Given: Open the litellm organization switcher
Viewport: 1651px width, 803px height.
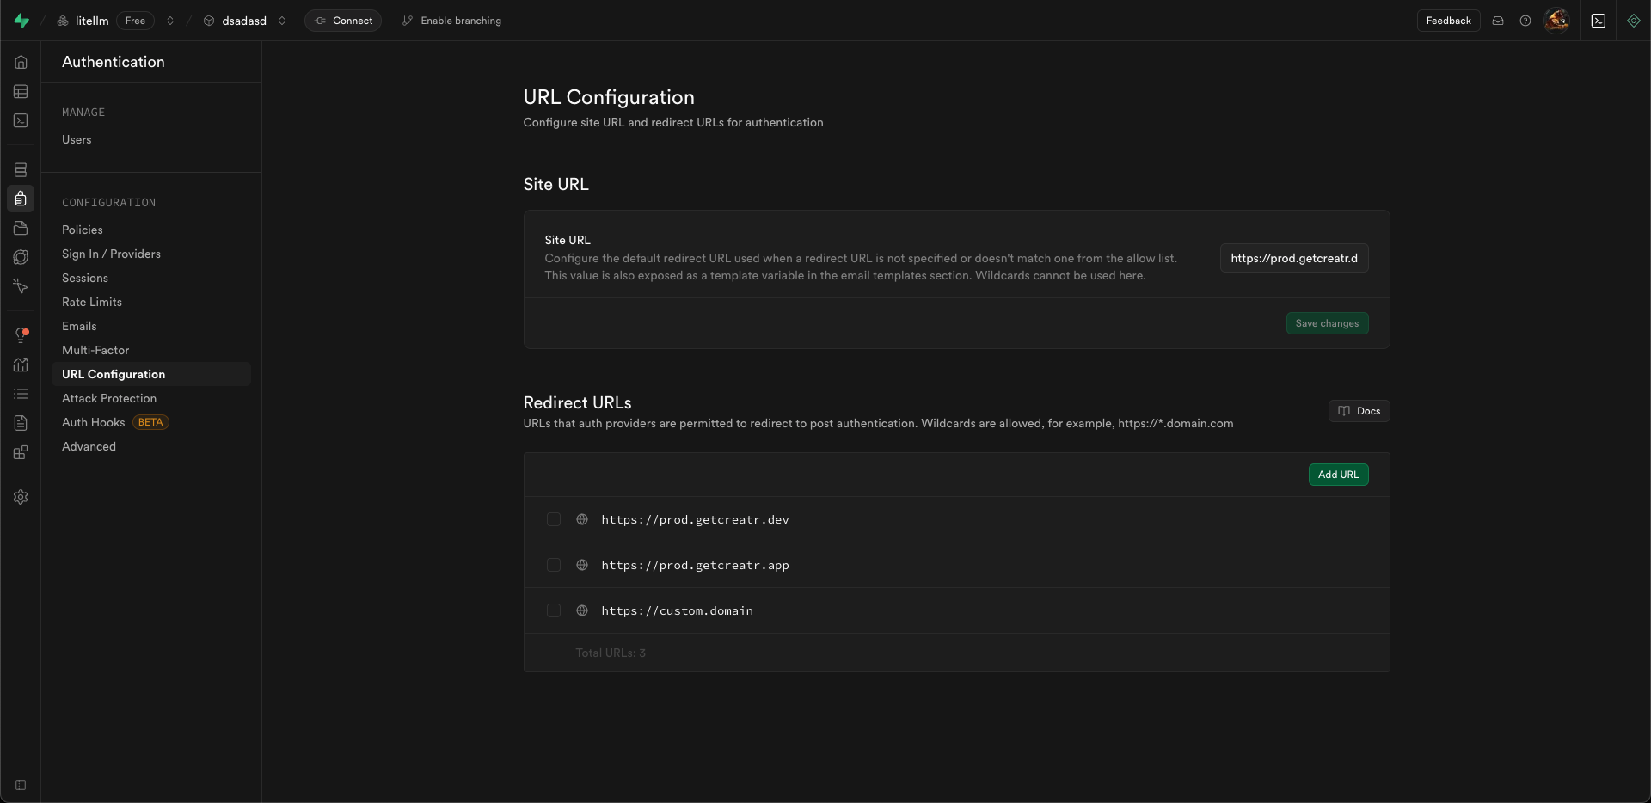Looking at the screenshot, I should [x=170, y=21].
